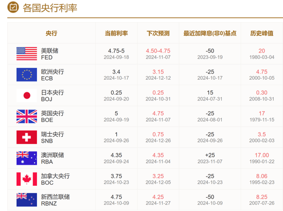Screen dimensions: 283x211
Task: Click the European Union flag icon
Action: click(x=27, y=75)
